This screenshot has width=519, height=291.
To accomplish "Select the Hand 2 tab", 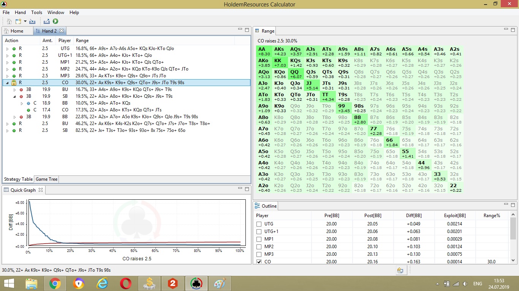I will click(x=50, y=31).
